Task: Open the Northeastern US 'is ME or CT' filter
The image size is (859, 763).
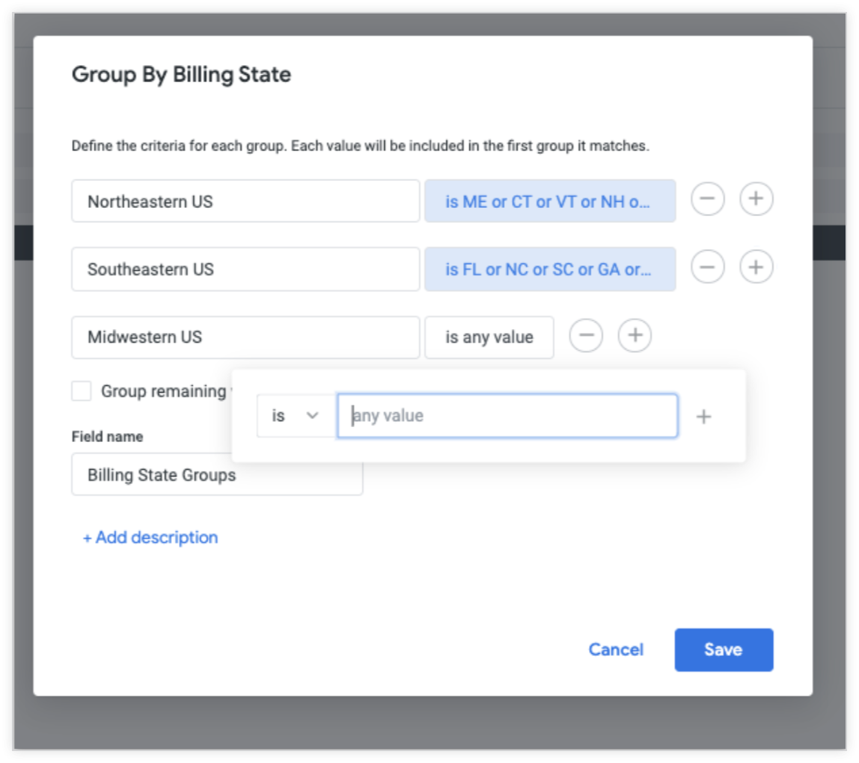Action: (549, 201)
